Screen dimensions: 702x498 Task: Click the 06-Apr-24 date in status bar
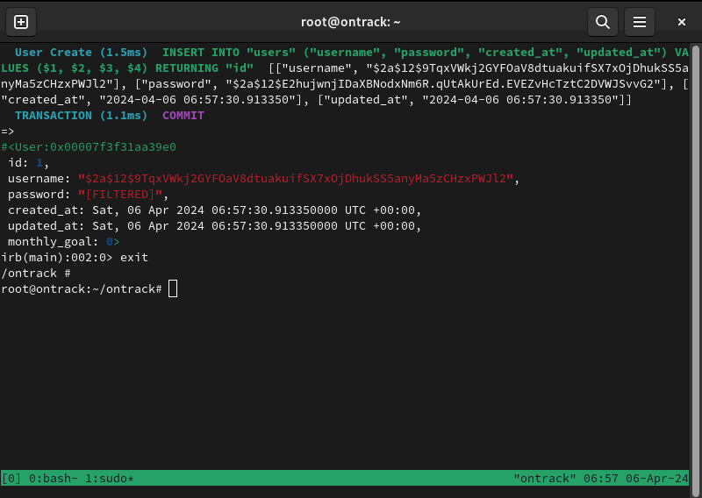click(657, 478)
